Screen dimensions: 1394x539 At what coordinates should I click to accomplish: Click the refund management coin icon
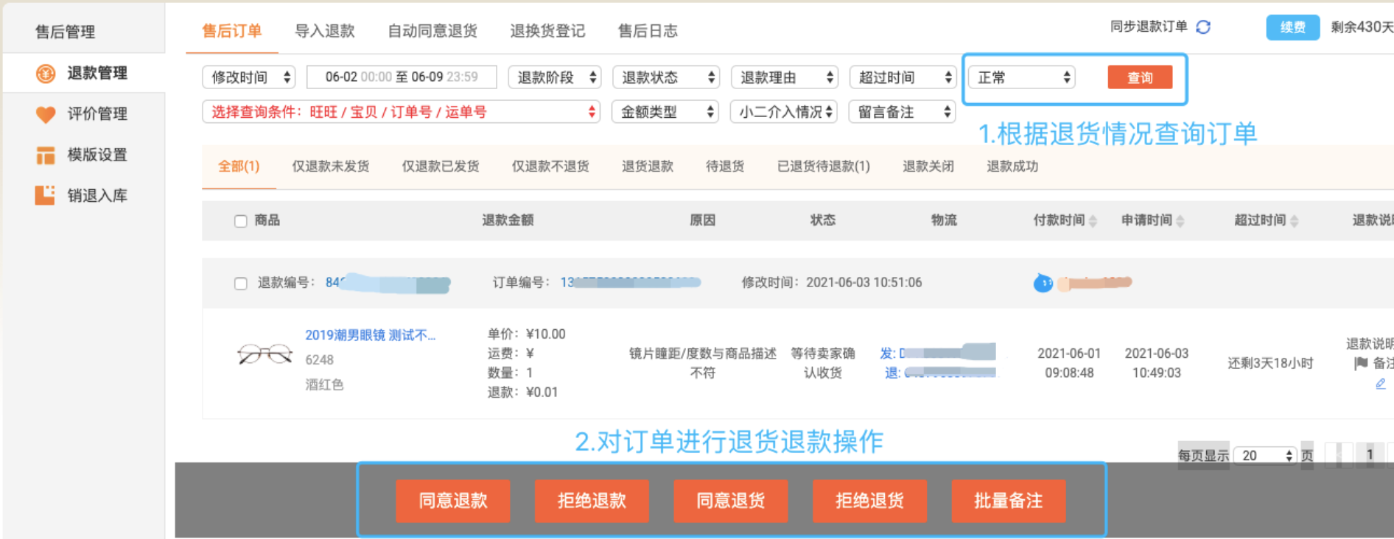pos(46,73)
